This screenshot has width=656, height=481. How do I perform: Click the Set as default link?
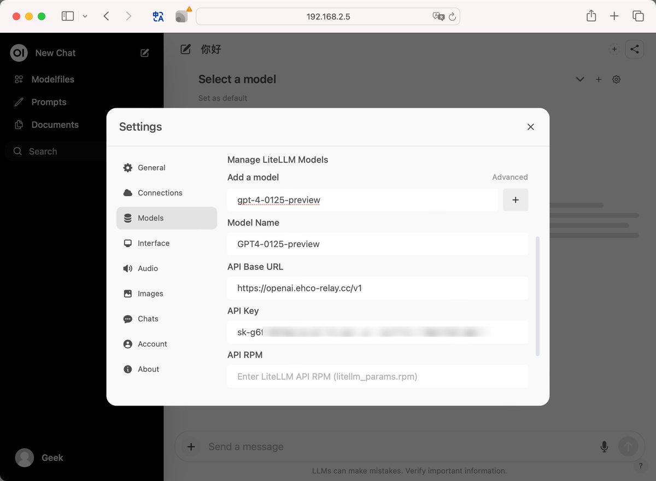(222, 98)
